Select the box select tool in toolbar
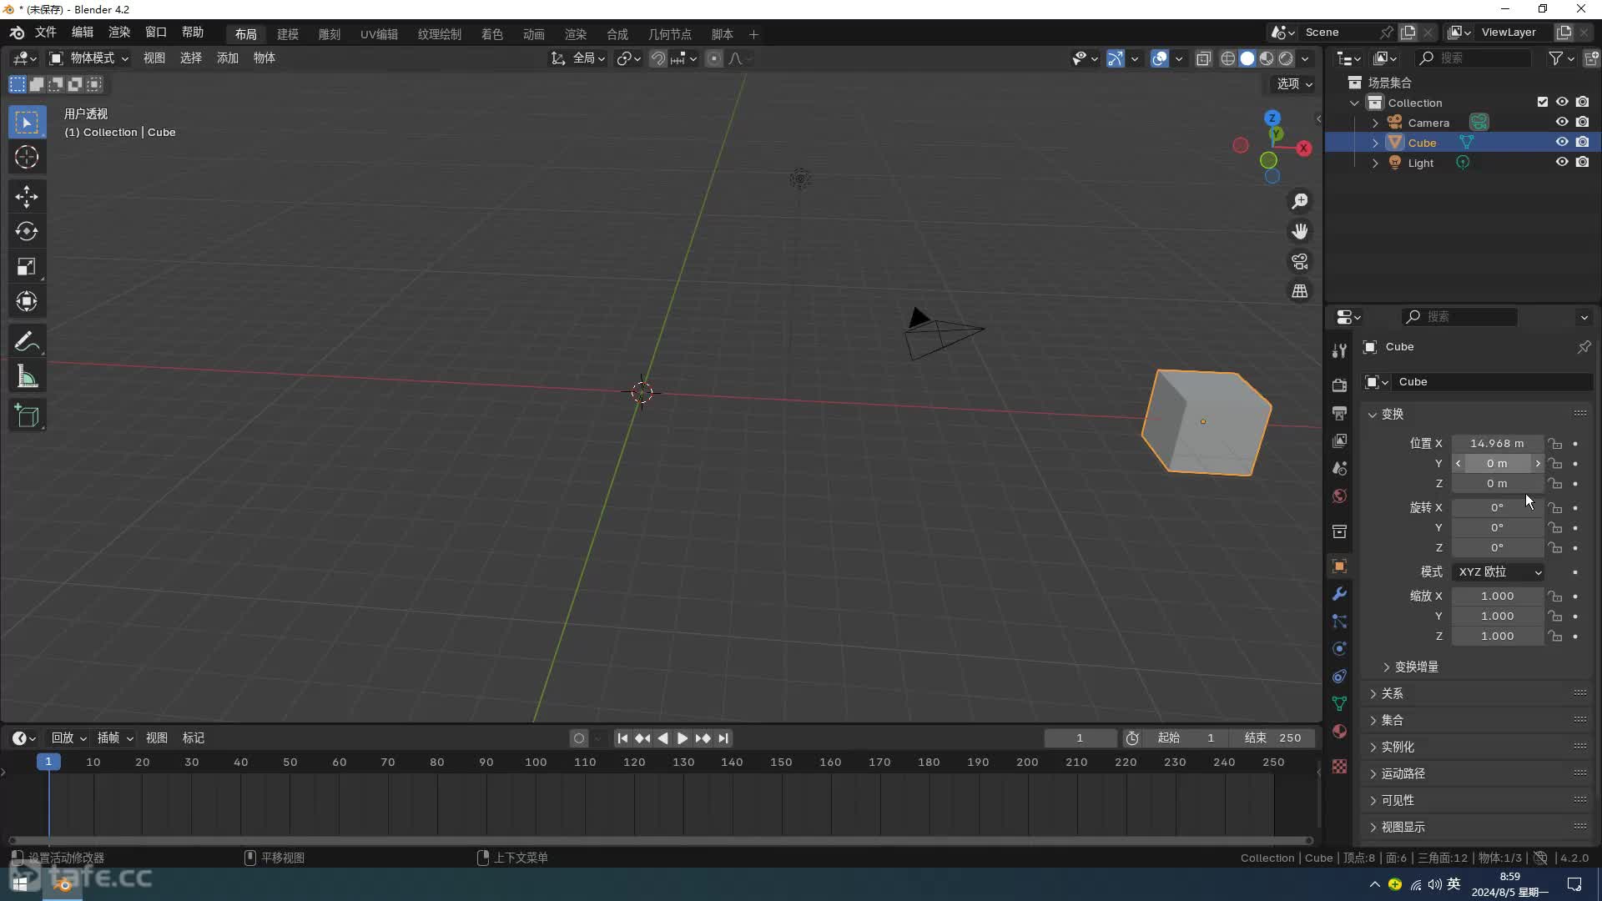Viewport: 1602px width, 901px height. pyautogui.click(x=27, y=123)
